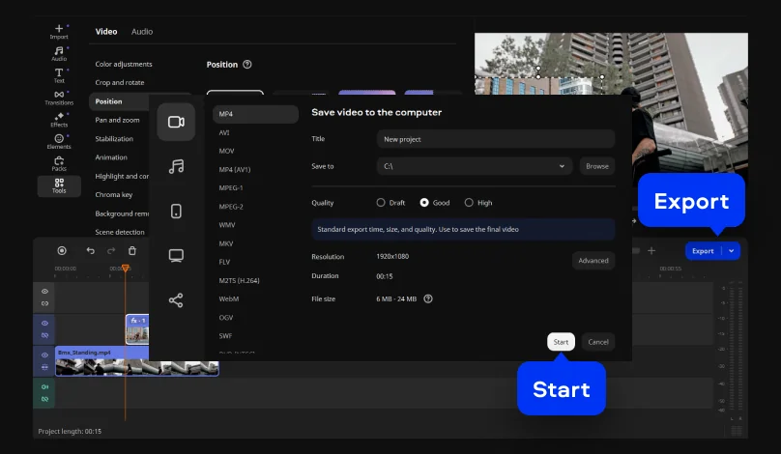The height and width of the screenshot is (454, 781).
Task: Select the mobile device export icon
Action: tap(176, 212)
